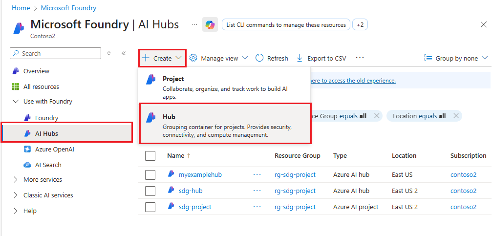The height and width of the screenshot is (236, 492).
Task: Expand the Help section
Action: pos(15,211)
